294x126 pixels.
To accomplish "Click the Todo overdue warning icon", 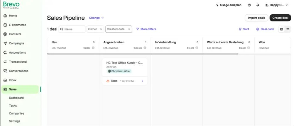I will [108, 81].
